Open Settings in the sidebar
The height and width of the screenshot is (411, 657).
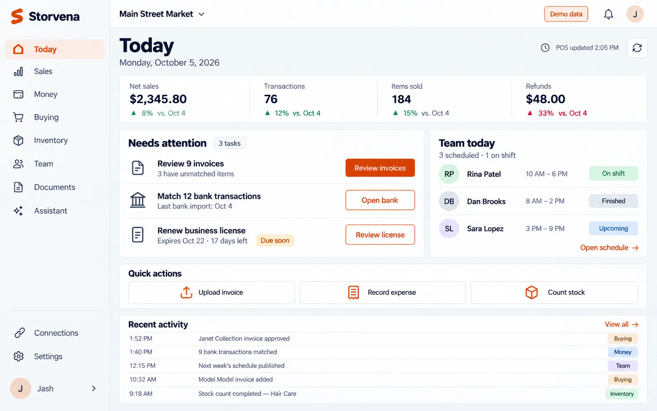coord(55,356)
